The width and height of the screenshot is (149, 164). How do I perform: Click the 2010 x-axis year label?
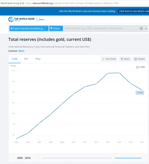click(73, 142)
